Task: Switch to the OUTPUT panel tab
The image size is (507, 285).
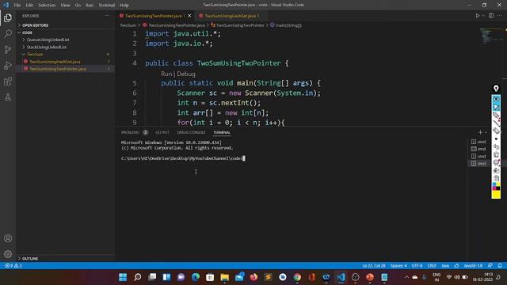Action: pyautogui.click(x=162, y=132)
